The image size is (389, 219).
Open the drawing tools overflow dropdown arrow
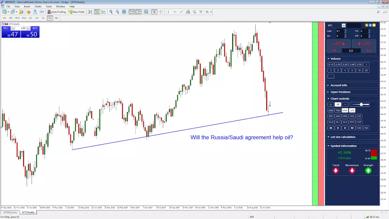click(211, 12)
